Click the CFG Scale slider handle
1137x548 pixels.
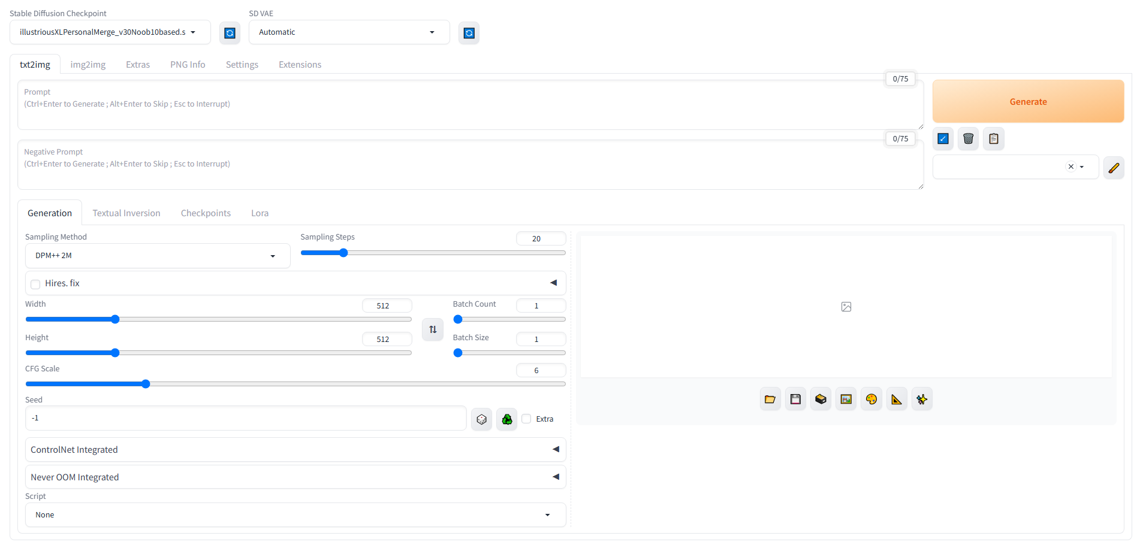[146, 384]
